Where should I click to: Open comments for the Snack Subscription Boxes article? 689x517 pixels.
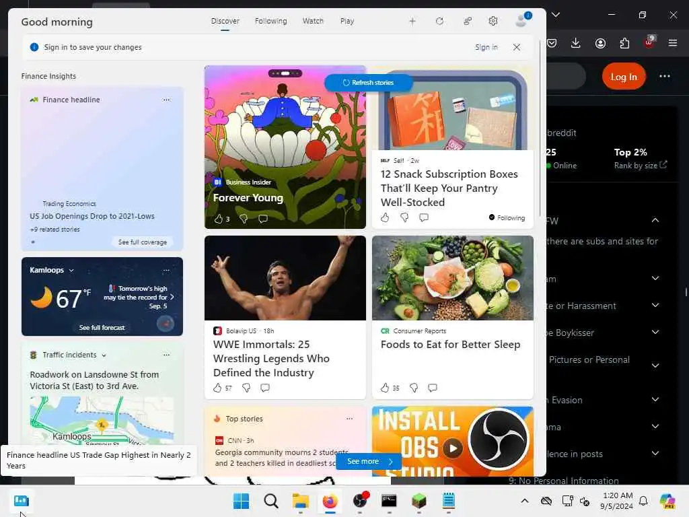tap(424, 217)
